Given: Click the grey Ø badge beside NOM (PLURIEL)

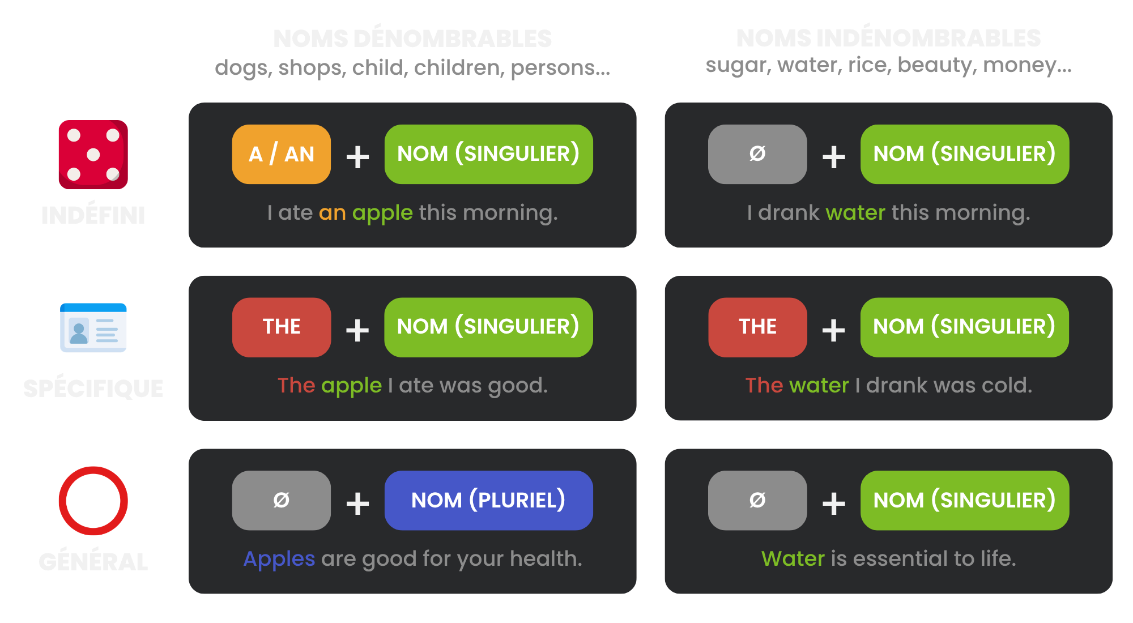Looking at the screenshot, I should tap(282, 500).
